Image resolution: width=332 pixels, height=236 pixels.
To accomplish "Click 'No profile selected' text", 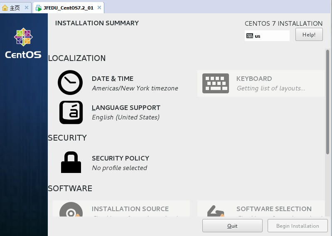I will coord(119,168).
